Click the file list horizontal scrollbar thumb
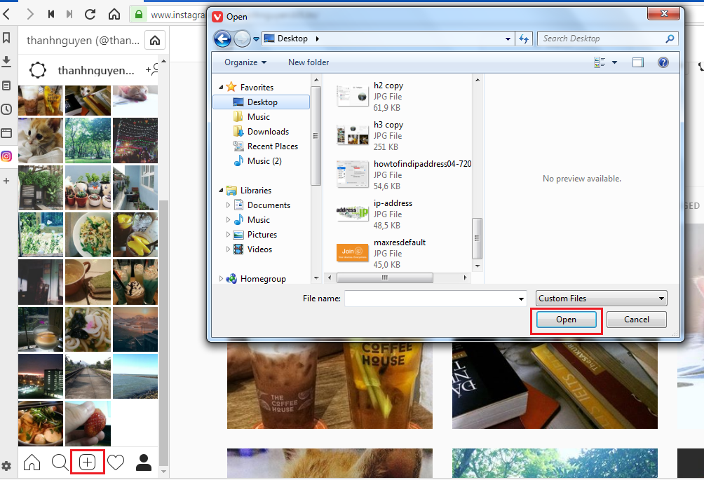The width and height of the screenshot is (704, 480). (385, 277)
